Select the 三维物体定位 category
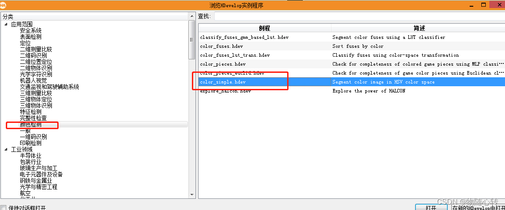 [36, 99]
